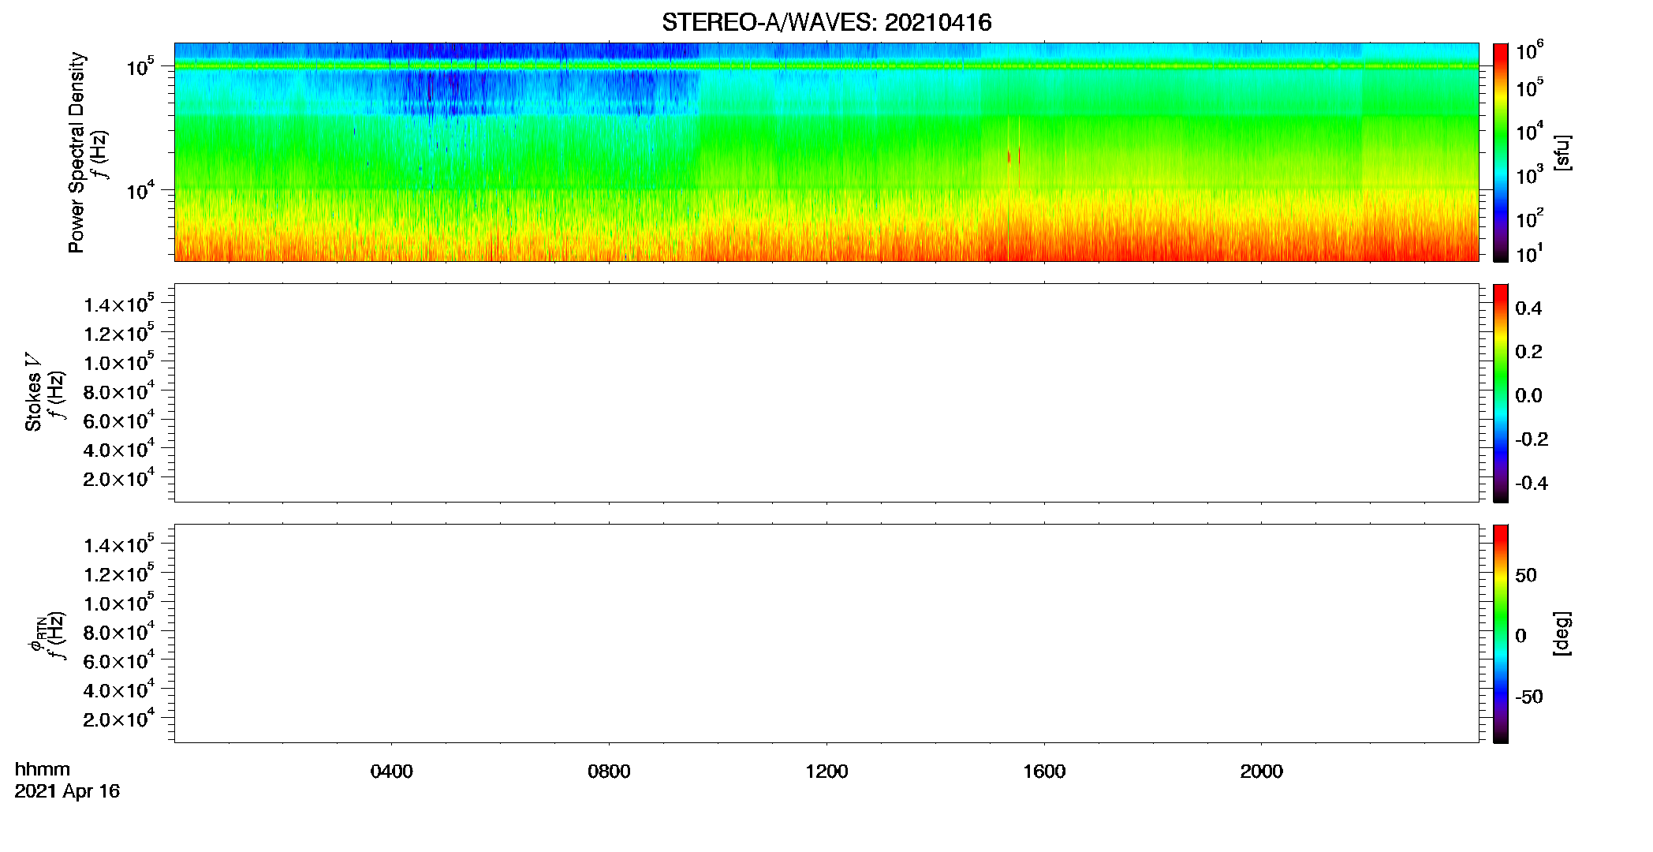The width and height of the screenshot is (1653, 852).
Task: Click the power spectral density spectrogram
Action: [x=826, y=152]
